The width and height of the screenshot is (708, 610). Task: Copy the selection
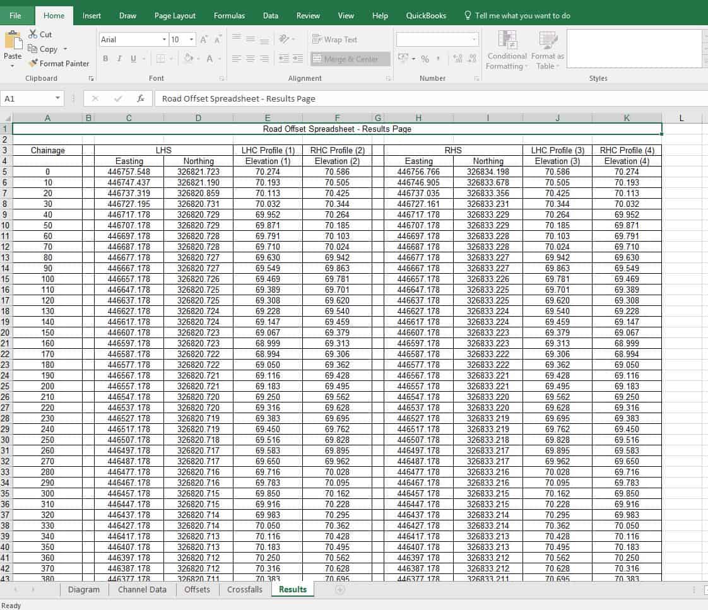point(42,49)
